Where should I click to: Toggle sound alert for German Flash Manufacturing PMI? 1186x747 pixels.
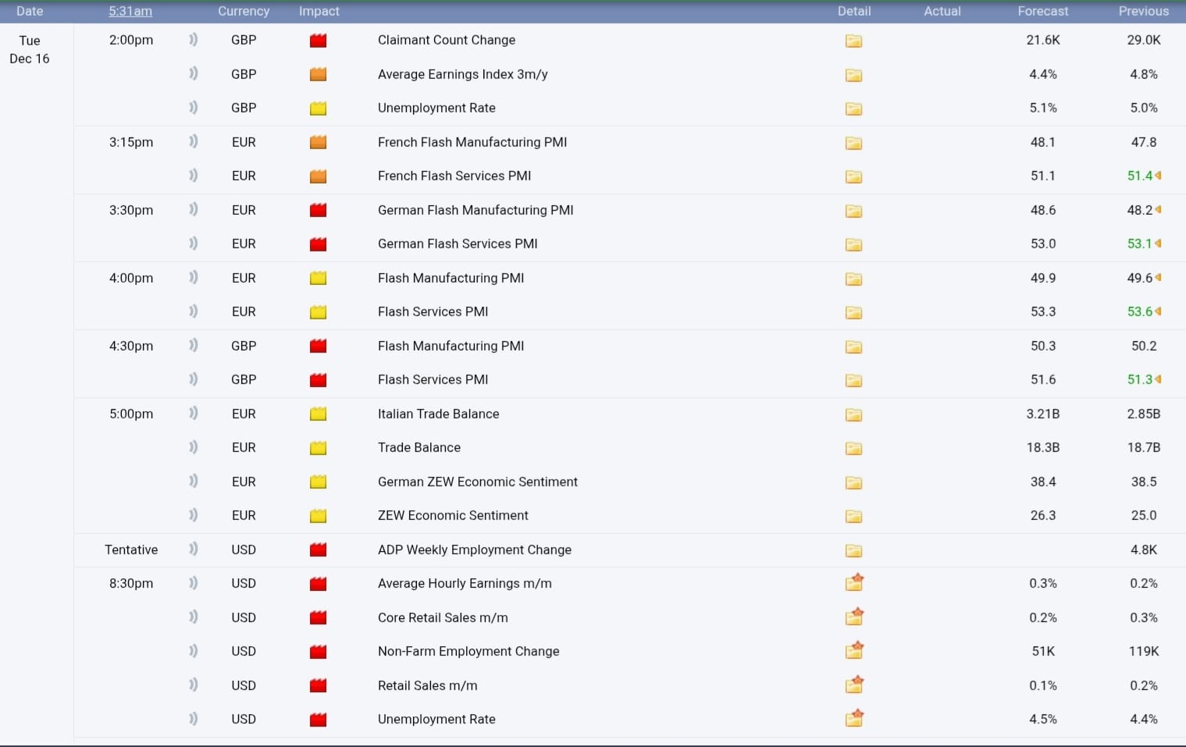coord(193,210)
